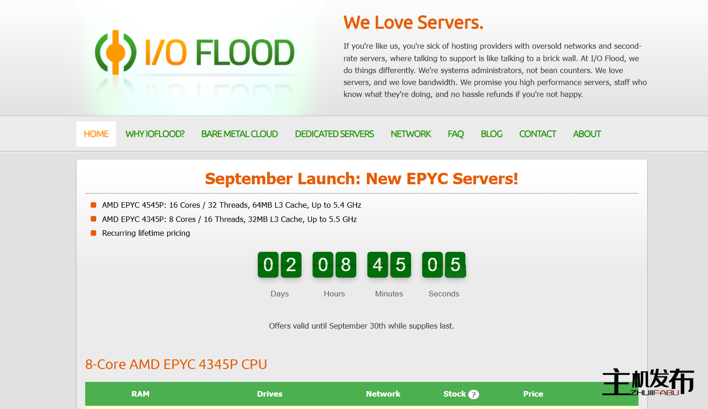
Task: Click the I/O Flood logo
Action: 194,53
